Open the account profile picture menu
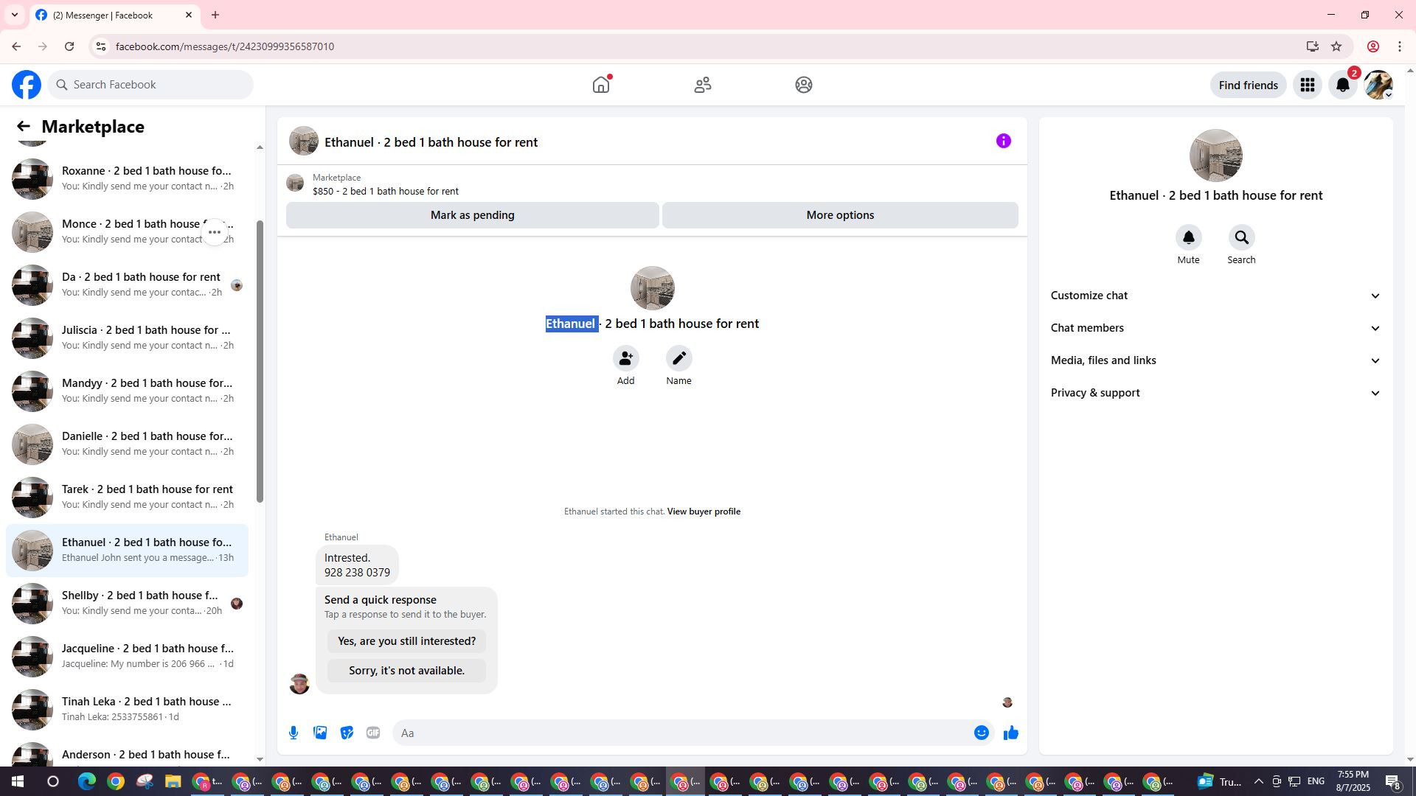Image resolution: width=1416 pixels, height=796 pixels. (x=1378, y=85)
